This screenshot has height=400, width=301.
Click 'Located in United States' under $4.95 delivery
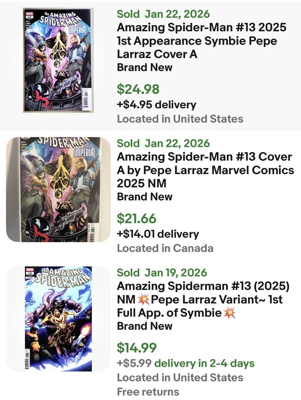[180, 119]
